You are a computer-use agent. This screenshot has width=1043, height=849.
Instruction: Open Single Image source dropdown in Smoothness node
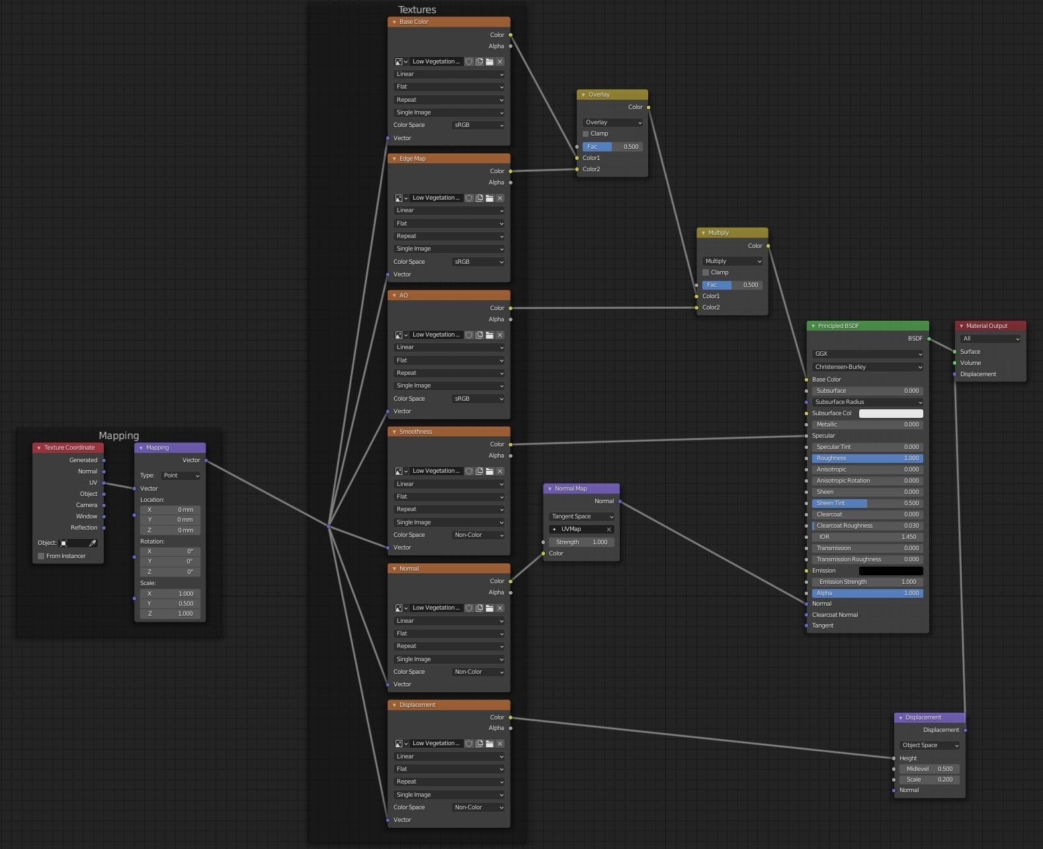449,522
